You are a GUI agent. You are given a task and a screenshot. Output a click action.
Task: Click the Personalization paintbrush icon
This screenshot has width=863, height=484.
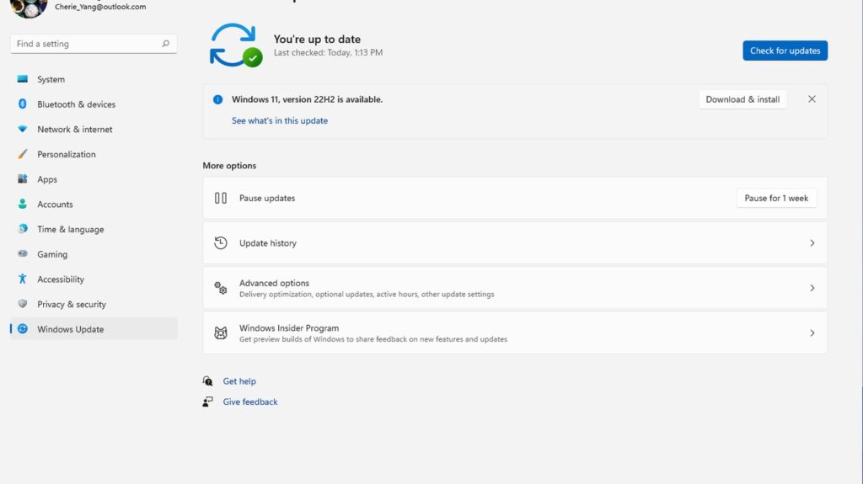pyautogui.click(x=23, y=154)
